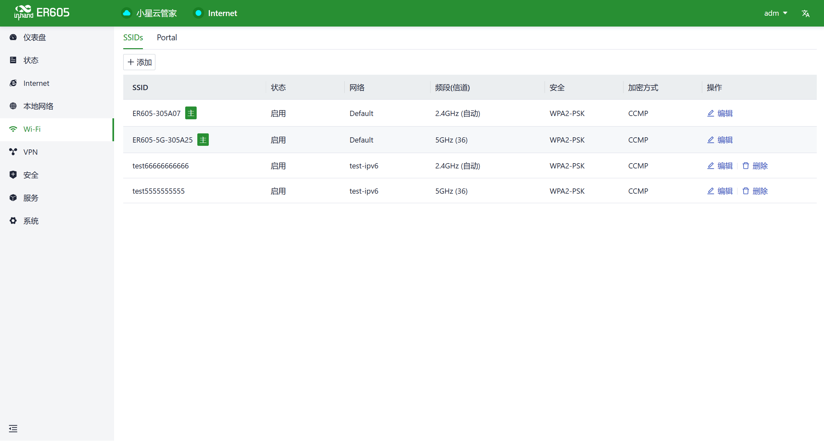Click 5GHz (36) in ER605-5G-305A25 row

pos(451,140)
